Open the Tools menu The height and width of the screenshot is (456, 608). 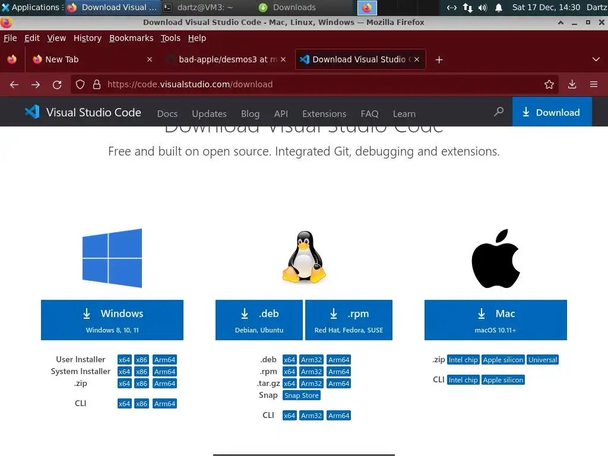(x=170, y=38)
